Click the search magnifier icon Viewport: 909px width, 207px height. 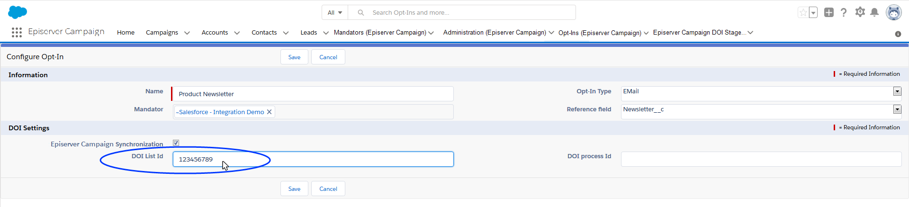pos(361,12)
